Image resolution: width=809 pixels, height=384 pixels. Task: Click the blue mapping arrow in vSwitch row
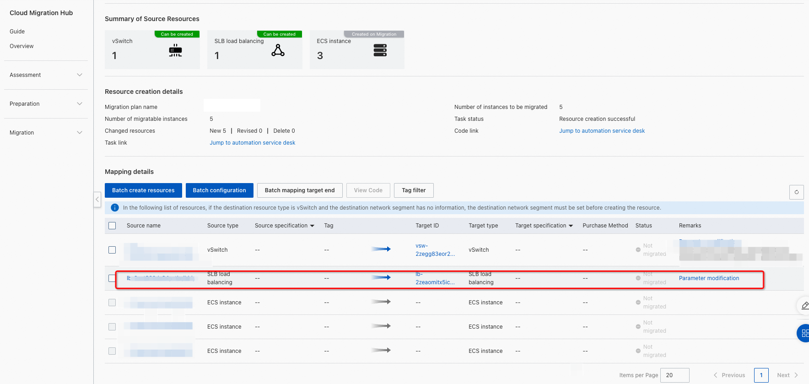pos(381,249)
